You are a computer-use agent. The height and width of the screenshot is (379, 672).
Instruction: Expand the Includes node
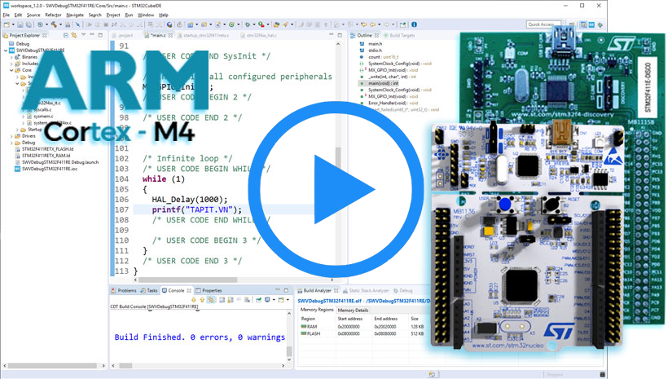tap(11, 64)
